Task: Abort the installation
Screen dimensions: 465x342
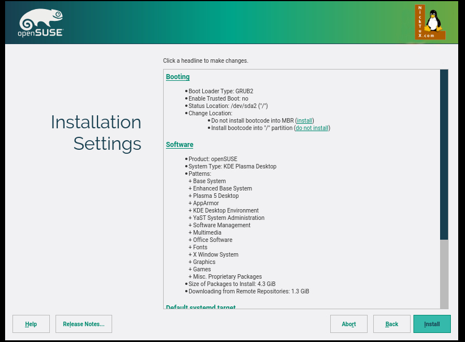Action: point(349,324)
